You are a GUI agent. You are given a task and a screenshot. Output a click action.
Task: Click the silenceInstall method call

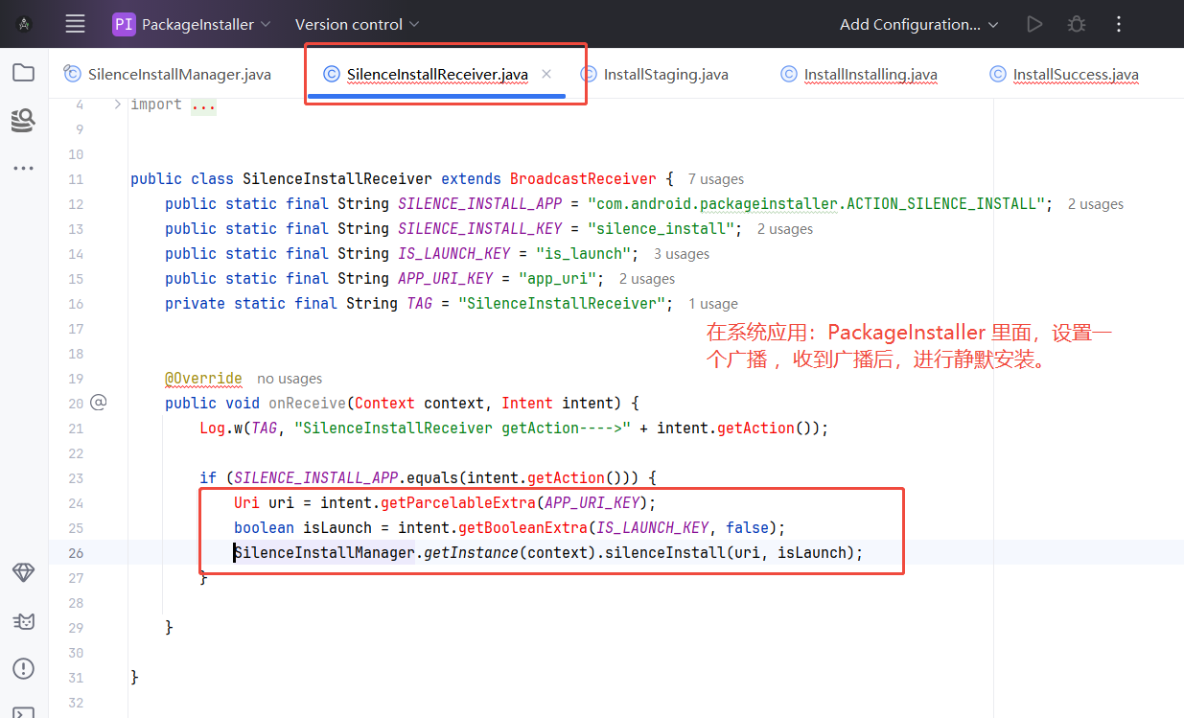tap(664, 552)
